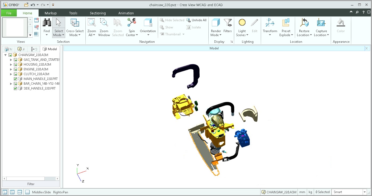The image size is (372, 196).
Task: Click the Filter button below the tree
Action: pos(31,184)
